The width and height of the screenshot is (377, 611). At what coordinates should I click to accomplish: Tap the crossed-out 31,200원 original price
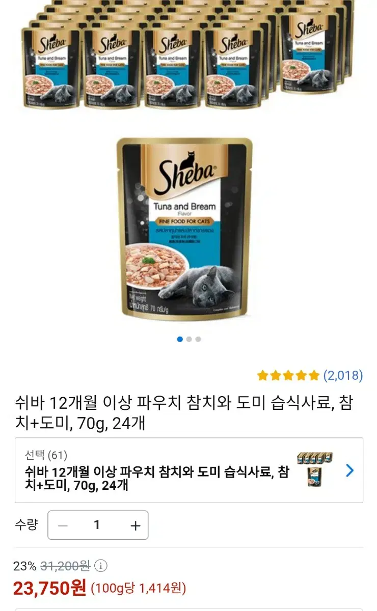tap(65, 566)
